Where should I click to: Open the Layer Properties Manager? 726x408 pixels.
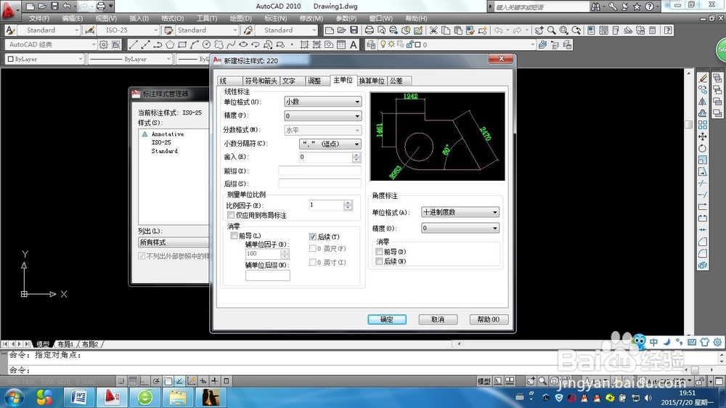pos(371,44)
